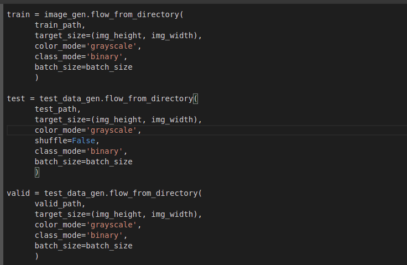The width and height of the screenshot is (407, 265).
Task: Click the test variable name
Action: [16, 98]
